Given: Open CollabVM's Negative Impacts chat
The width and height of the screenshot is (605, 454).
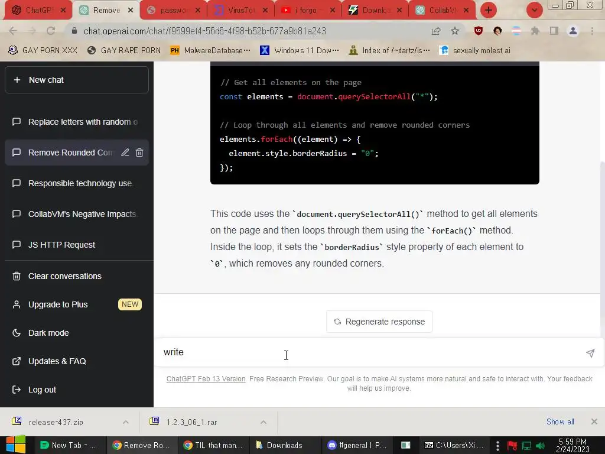Looking at the screenshot, I should (x=77, y=214).
